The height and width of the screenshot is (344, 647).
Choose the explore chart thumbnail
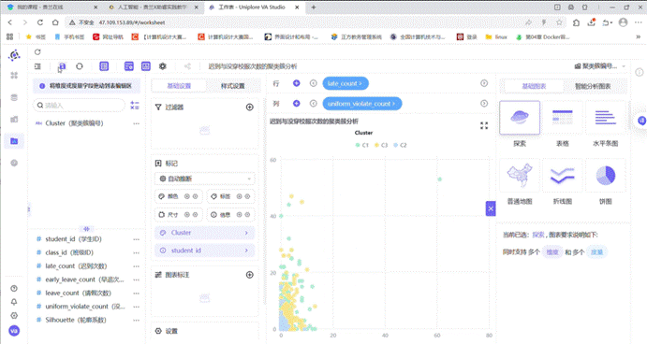click(520, 118)
